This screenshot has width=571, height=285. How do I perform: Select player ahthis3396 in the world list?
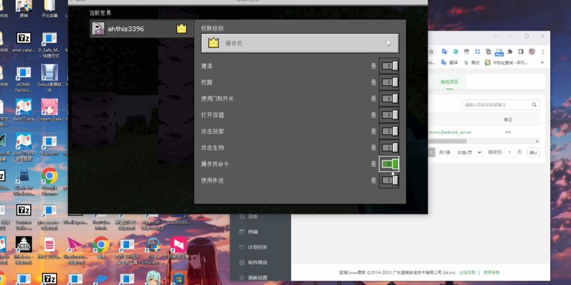pos(141,28)
